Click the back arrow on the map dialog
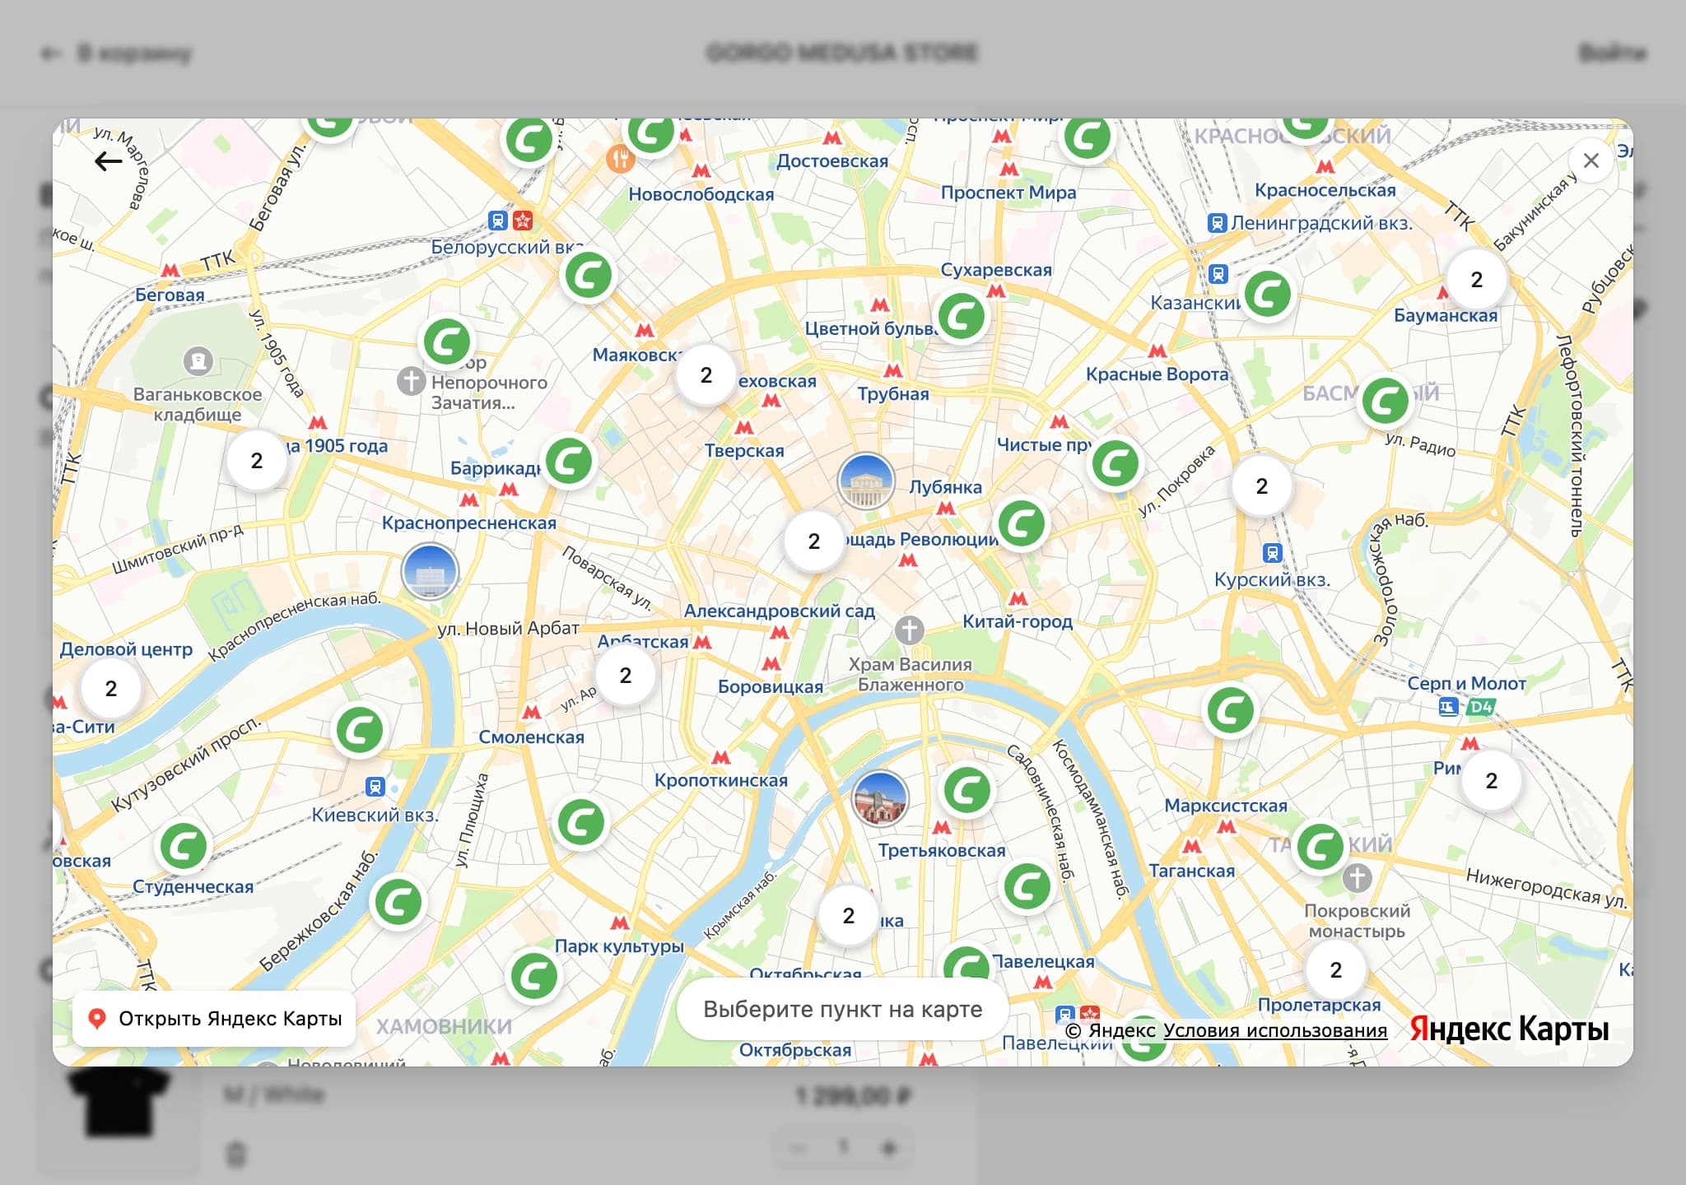The height and width of the screenshot is (1185, 1686). point(108,160)
